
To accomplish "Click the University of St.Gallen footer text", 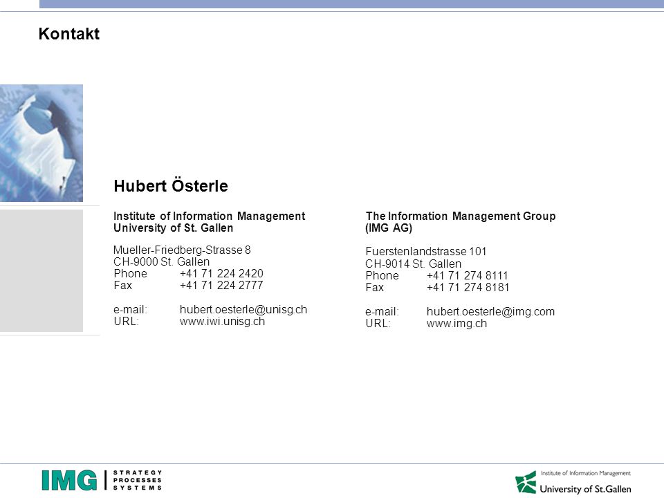I will coord(585,489).
